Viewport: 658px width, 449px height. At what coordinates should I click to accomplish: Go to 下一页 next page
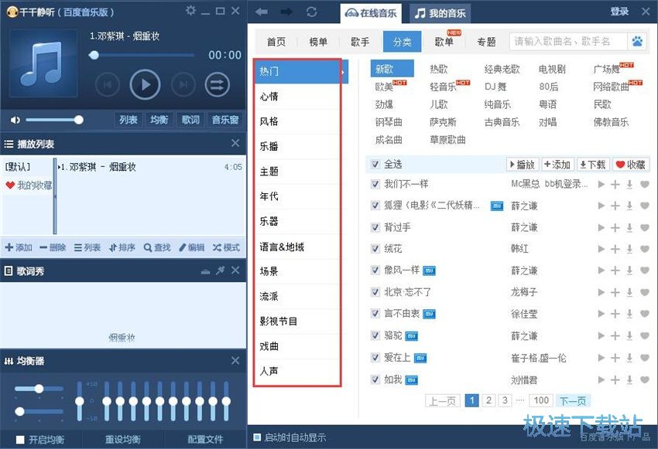click(x=573, y=401)
